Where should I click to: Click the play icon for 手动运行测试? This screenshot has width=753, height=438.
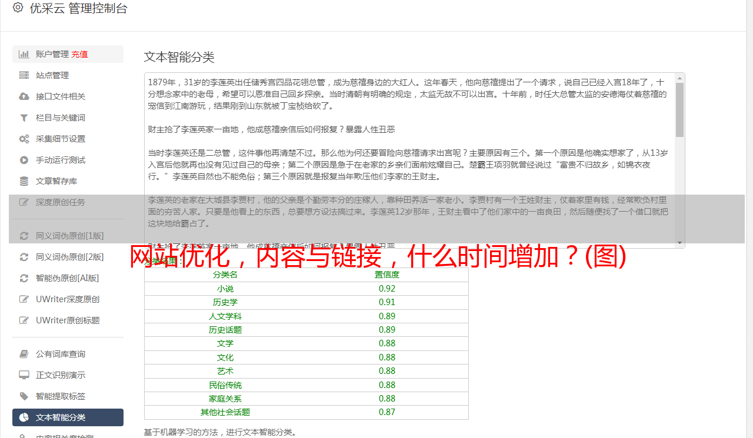24,160
